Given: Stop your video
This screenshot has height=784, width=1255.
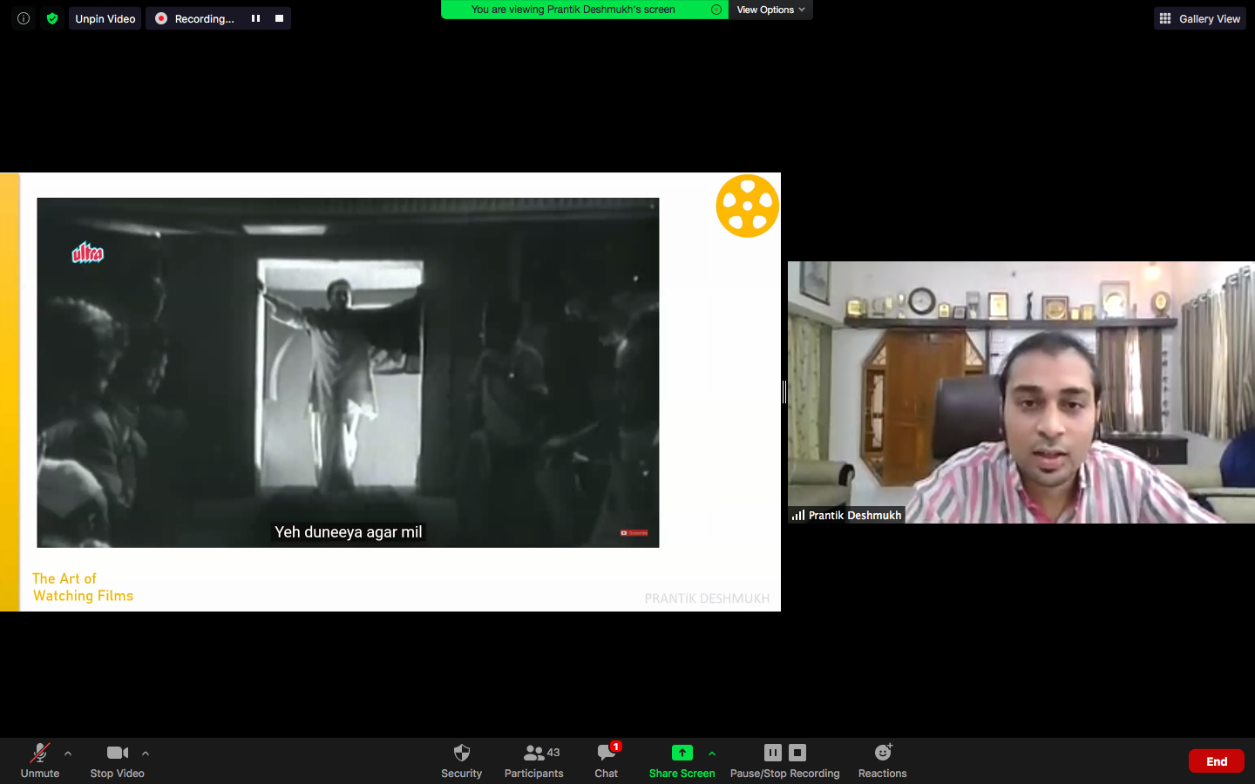Looking at the screenshot, I should (x=117, y=760).
